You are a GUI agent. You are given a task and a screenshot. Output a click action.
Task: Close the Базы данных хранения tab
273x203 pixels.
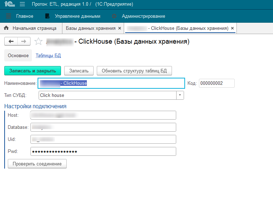119,28
